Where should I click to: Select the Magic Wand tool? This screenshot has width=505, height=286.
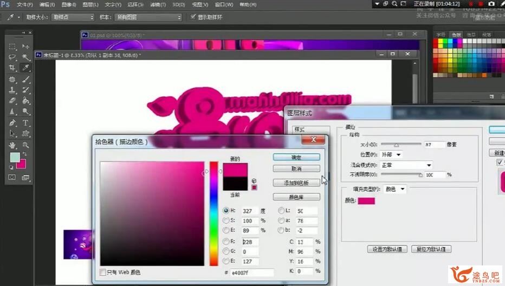point(25,57)
